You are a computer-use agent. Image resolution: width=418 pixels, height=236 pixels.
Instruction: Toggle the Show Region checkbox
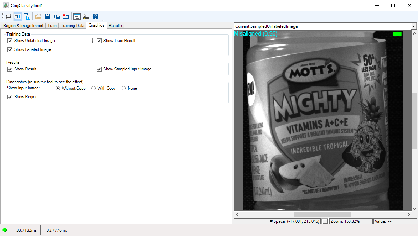pyautogui.click(x=10, y=97)
